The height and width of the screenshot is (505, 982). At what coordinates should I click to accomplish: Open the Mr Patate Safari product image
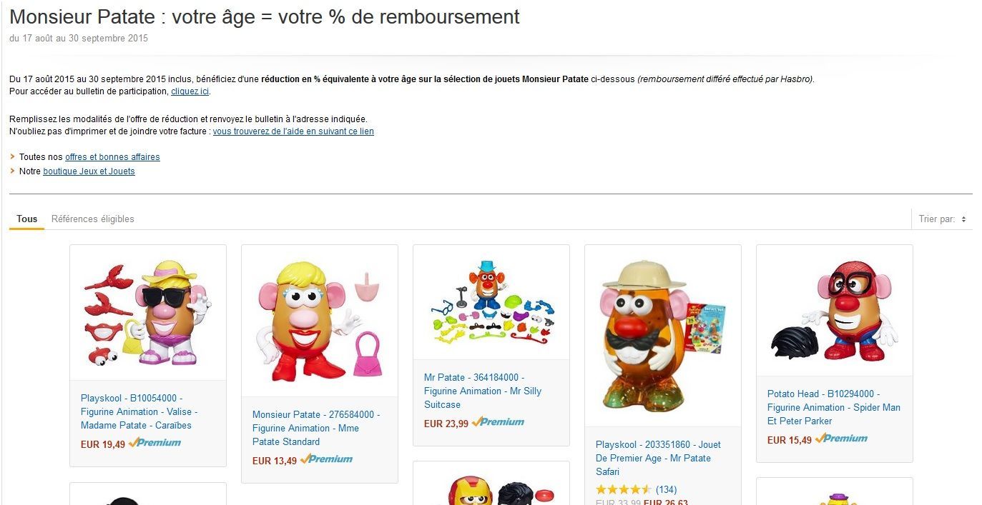662,336
